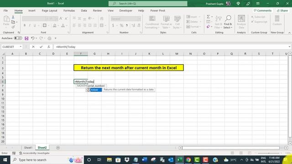Image resolution: width=292 pixels, height=164 pixels.
Task: Click the Analyze Data icon
Action: [241, 19]
